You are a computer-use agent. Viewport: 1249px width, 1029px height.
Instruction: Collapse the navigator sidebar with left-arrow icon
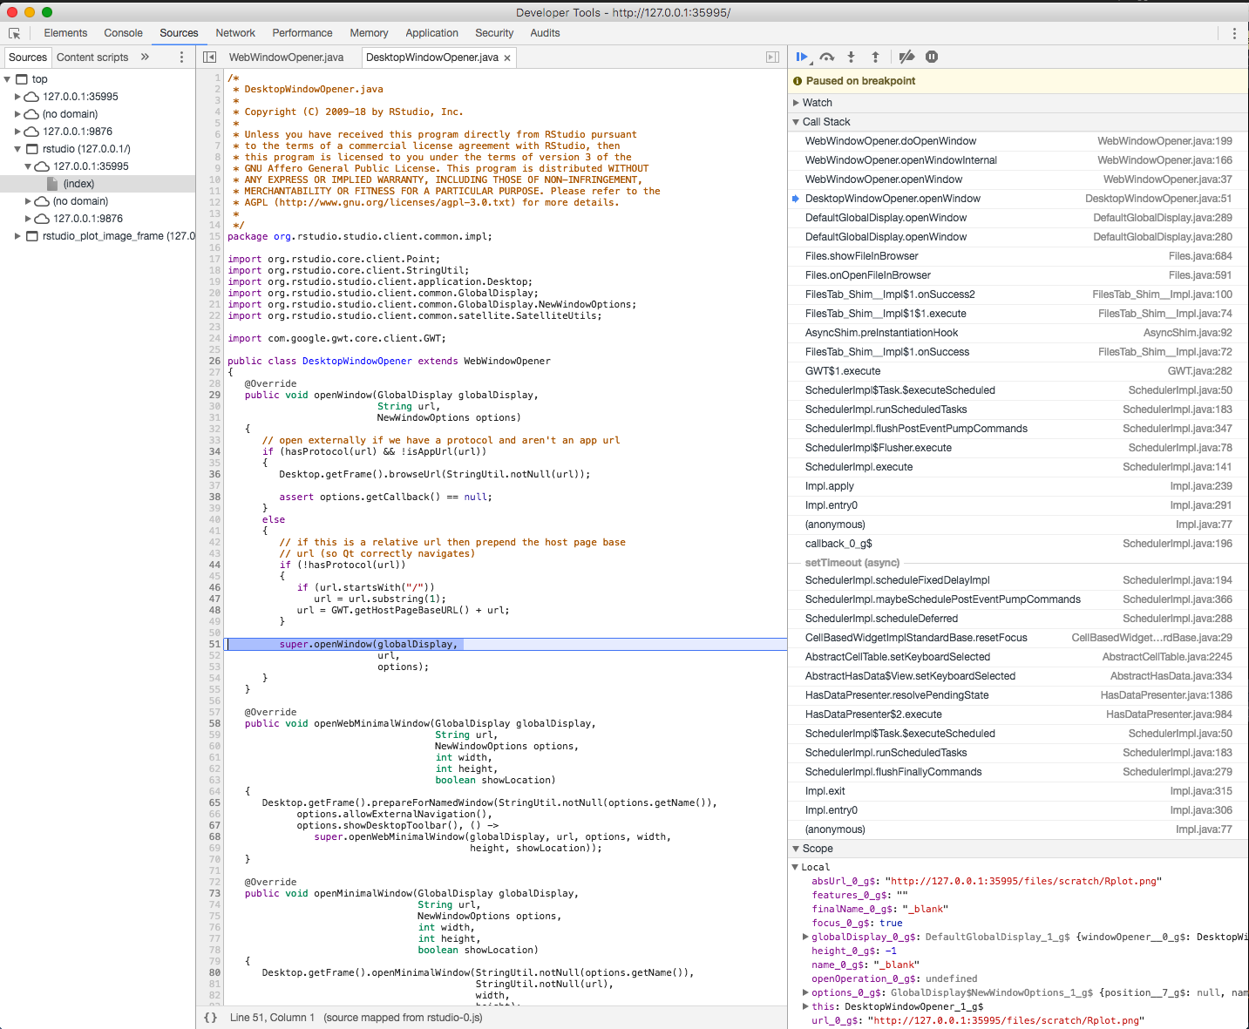tap(209, 56)
